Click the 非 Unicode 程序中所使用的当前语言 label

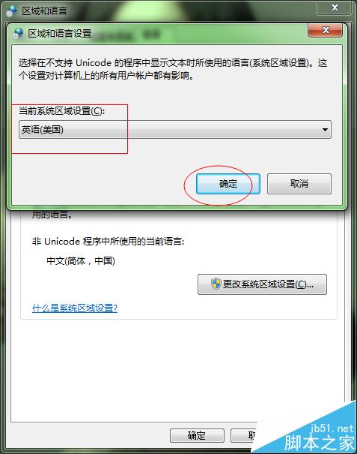(x=108, y=241)
